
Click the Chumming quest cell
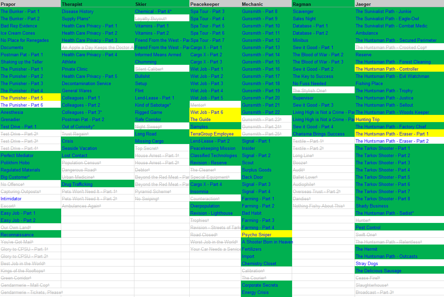[x=162, y=62]
